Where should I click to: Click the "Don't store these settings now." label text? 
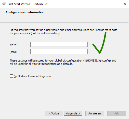pyautogui.click(x=33, y=76)
